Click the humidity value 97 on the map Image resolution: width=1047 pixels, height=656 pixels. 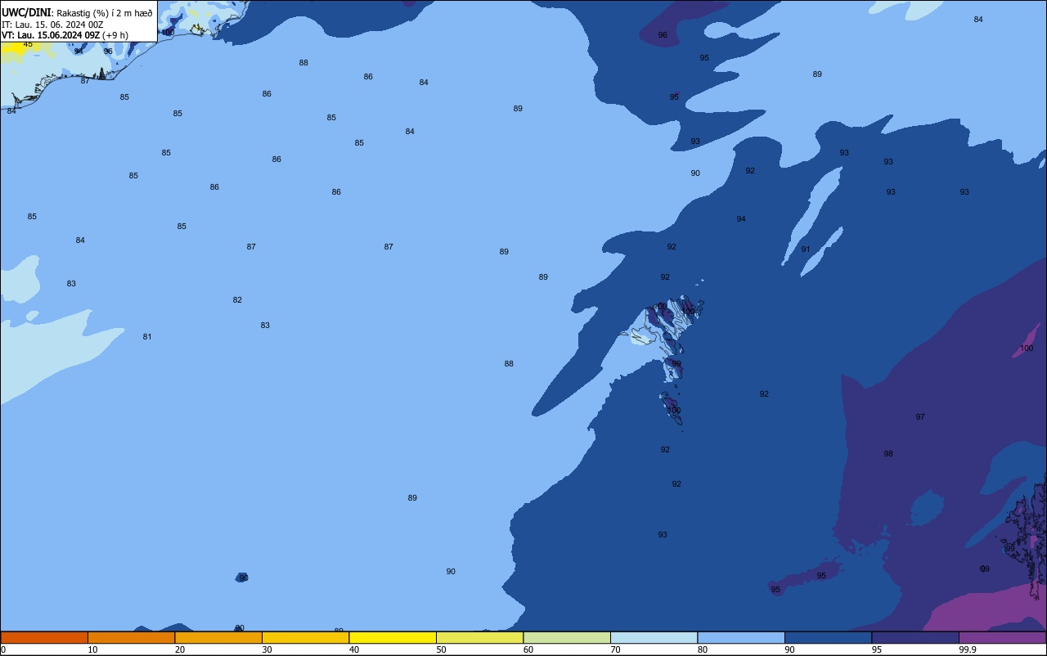click(x=920, y=417)
